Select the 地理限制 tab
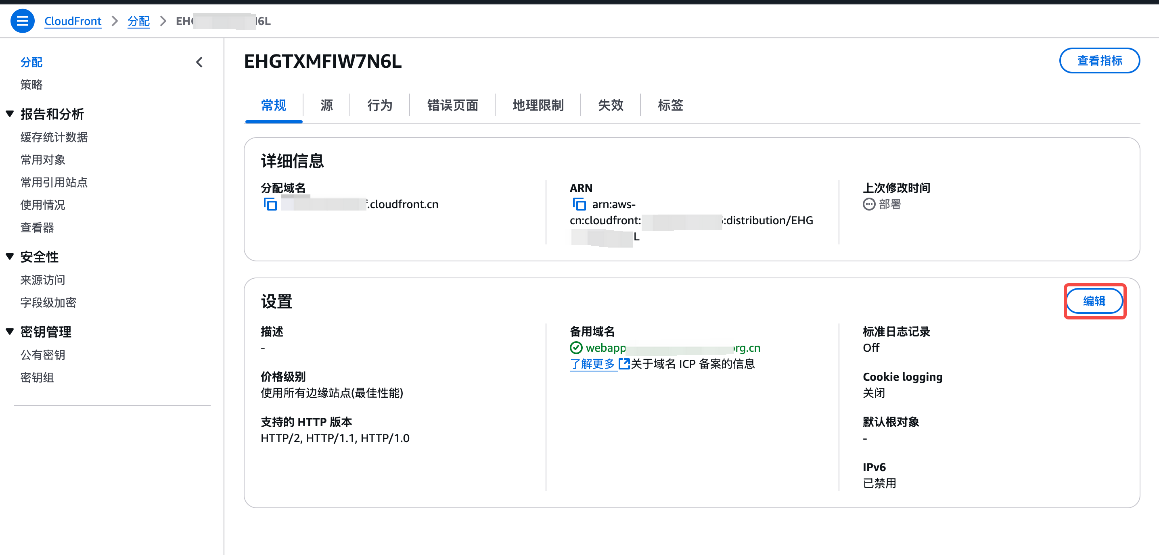 [538, 105]
